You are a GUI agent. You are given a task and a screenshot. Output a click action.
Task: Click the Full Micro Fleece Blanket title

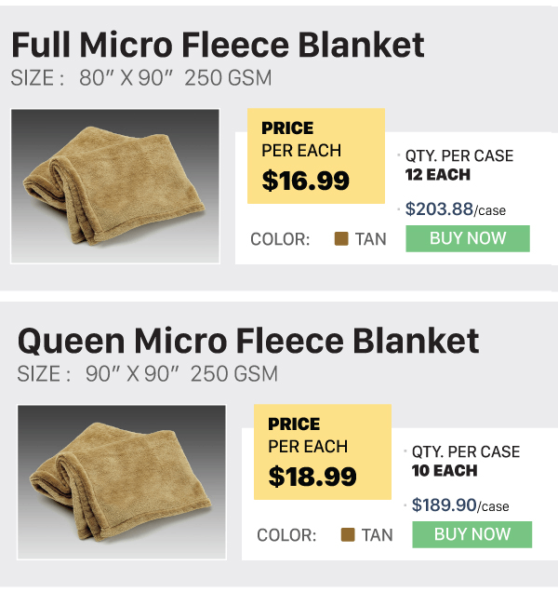218,45
